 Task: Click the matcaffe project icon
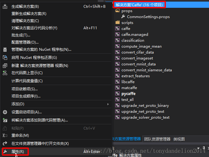coord(117,88)
